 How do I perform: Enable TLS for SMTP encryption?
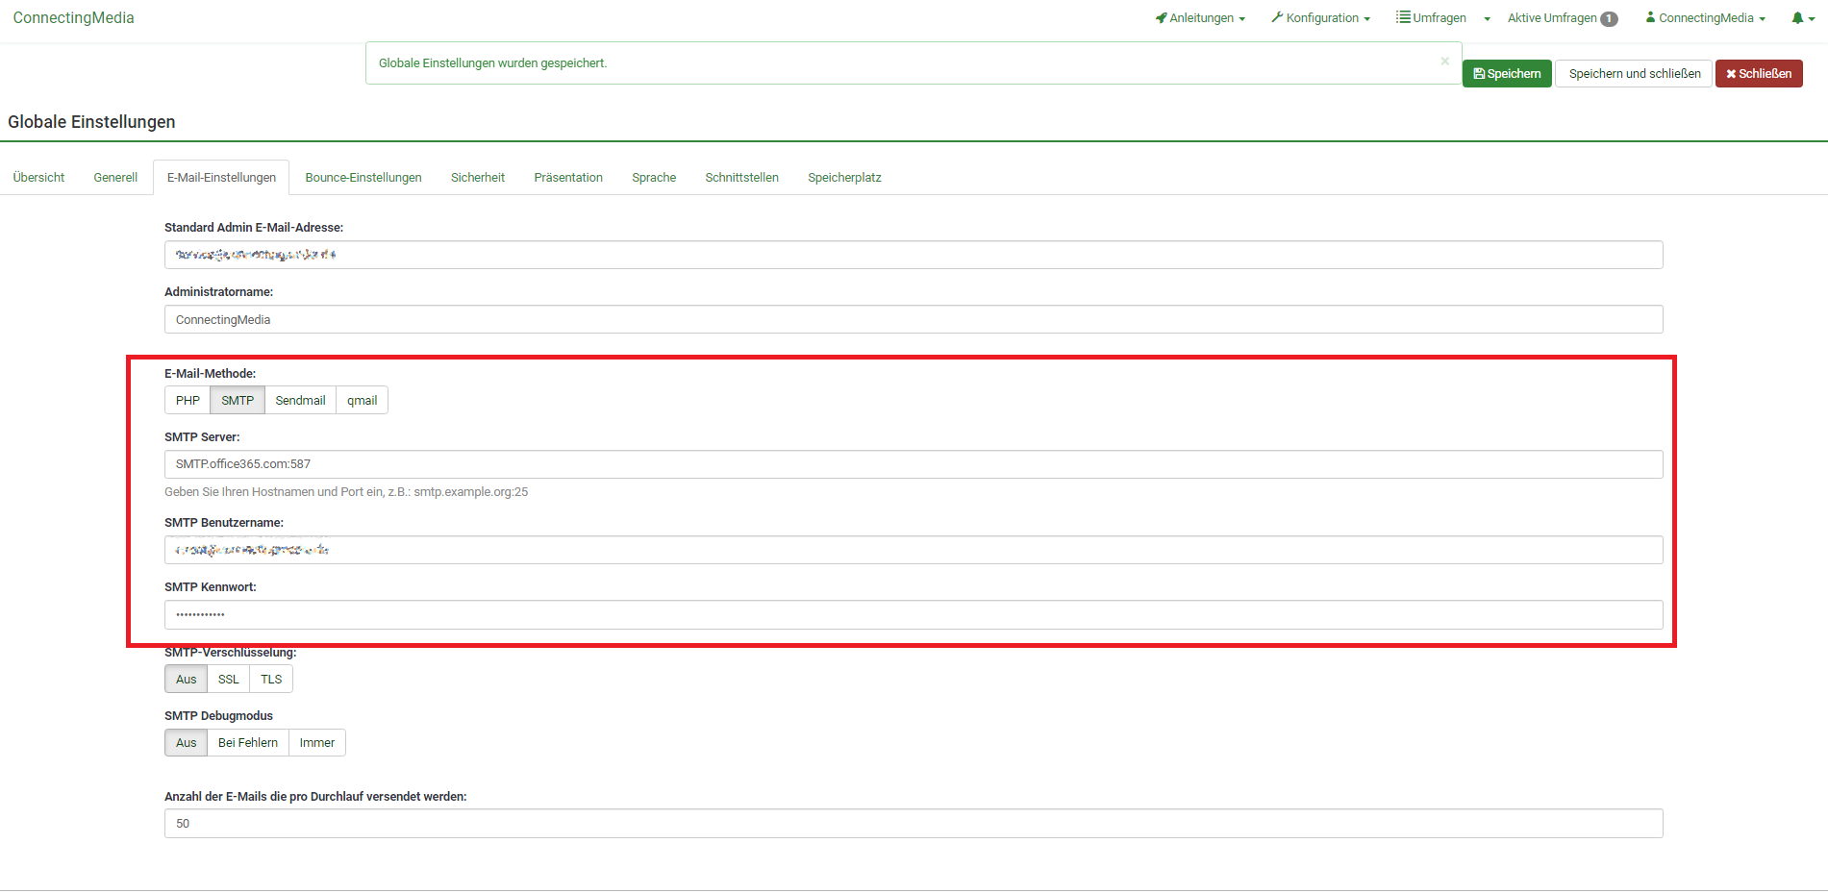click(x=271, y=680)
